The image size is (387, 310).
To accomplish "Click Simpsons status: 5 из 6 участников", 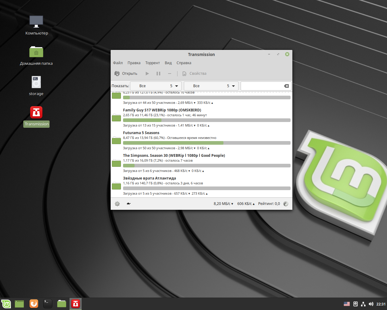I will click(x=164, y=171).
